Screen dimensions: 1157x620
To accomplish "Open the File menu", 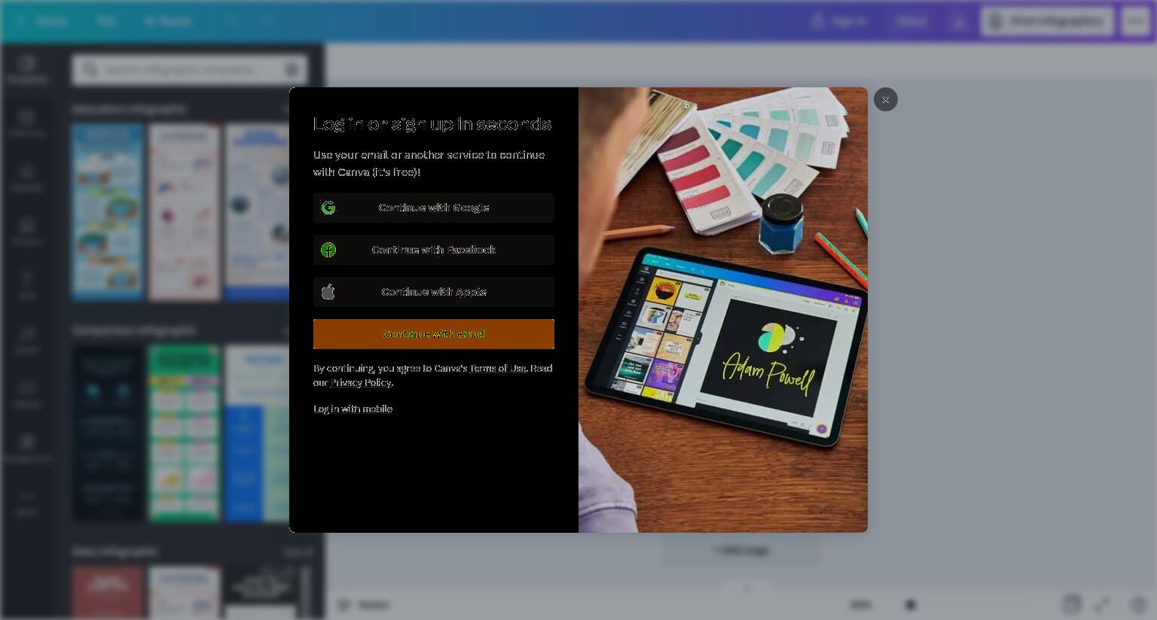I will pos(105,21).
